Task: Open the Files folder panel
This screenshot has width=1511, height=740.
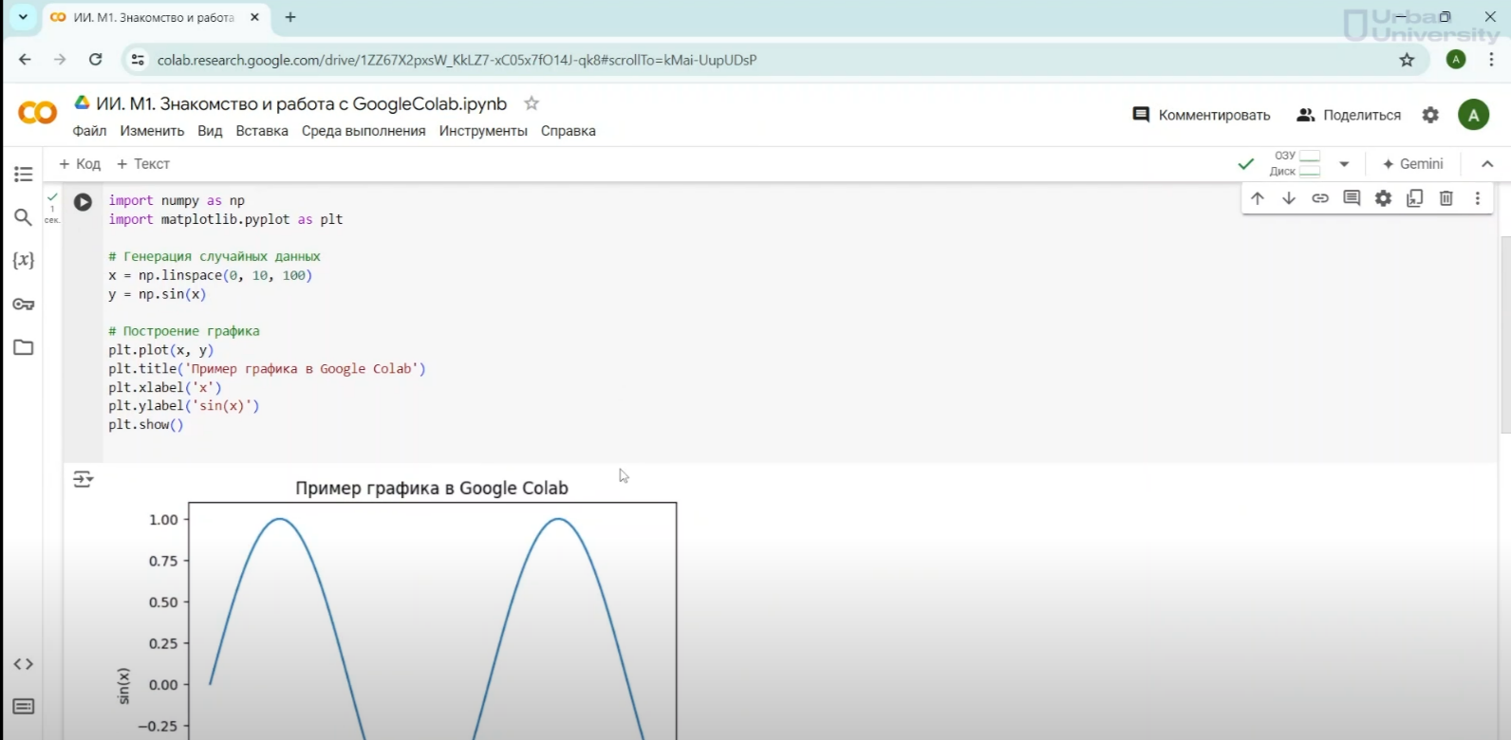Action: (x=24, y=347)
